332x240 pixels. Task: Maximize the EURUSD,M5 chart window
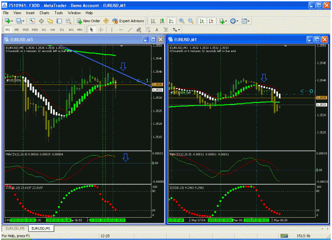pos(154,39)
